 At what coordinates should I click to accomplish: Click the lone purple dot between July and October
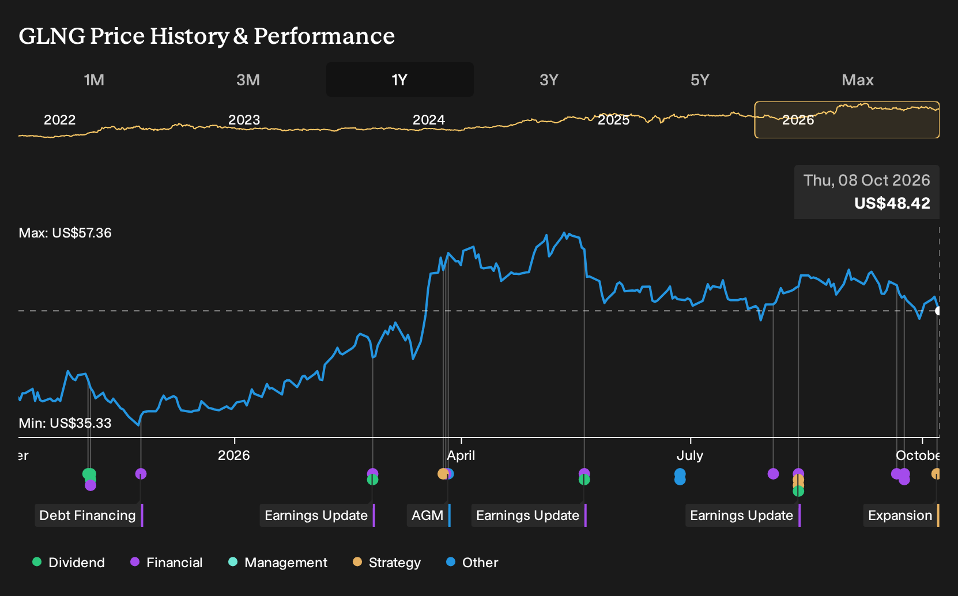pyautogui.click(x=773, y=474)
